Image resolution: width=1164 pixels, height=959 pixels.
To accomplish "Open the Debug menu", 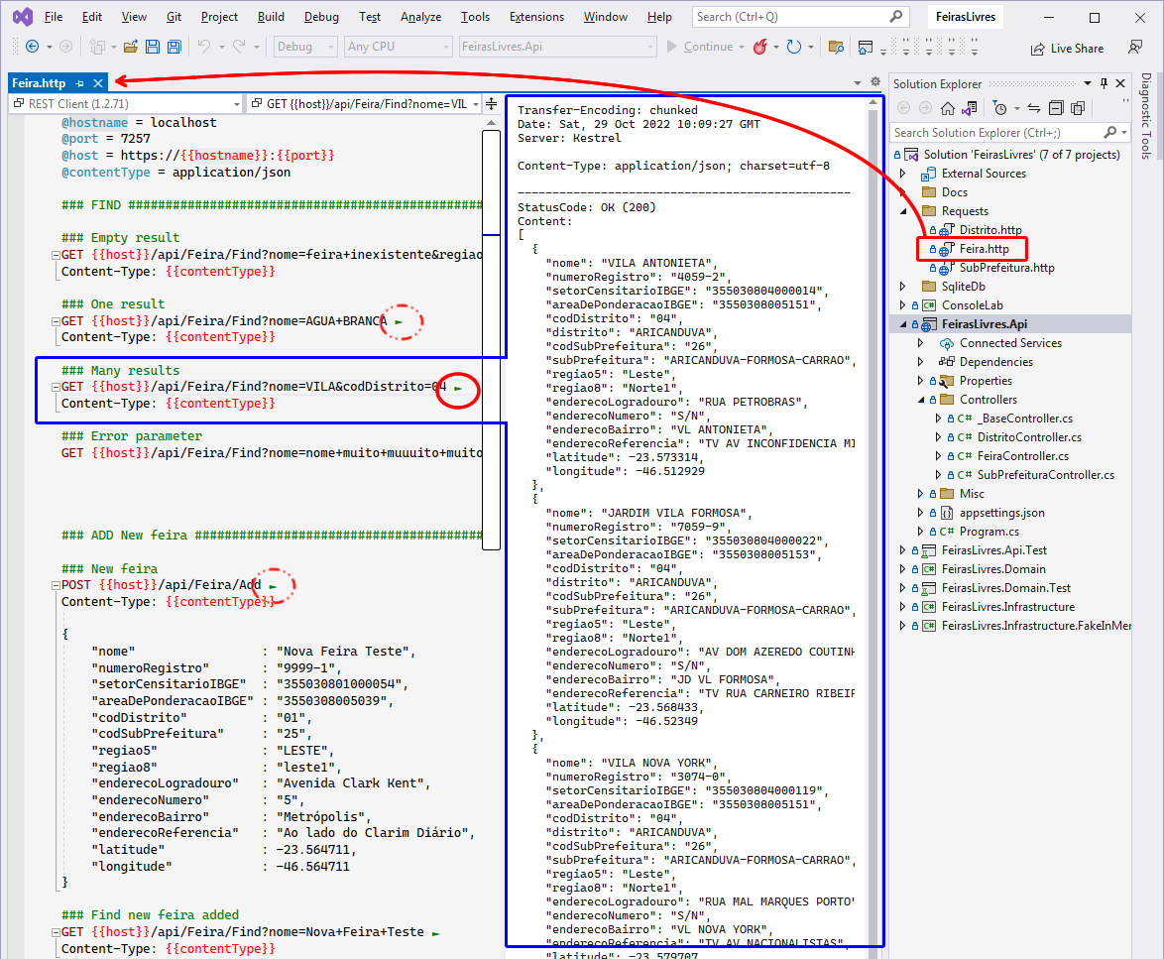I will point(321,16).
